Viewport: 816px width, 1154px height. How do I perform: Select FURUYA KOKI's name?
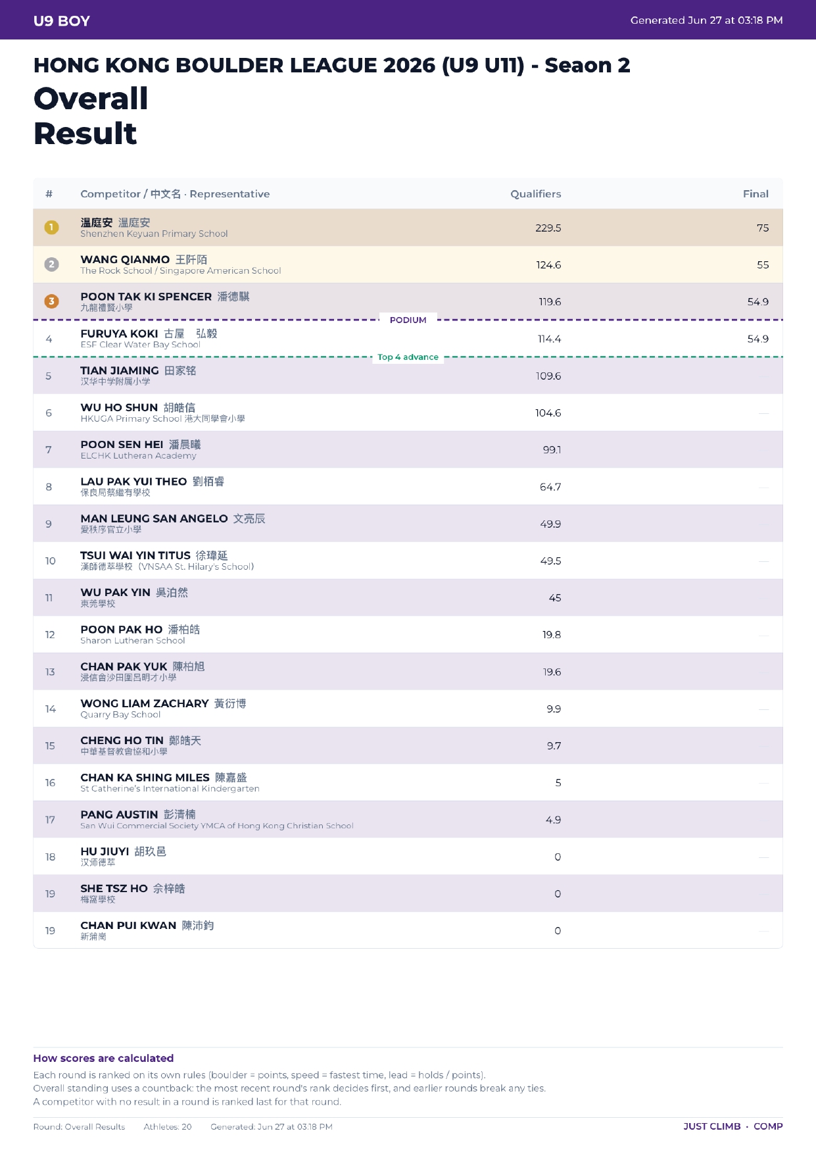point(119,334)
